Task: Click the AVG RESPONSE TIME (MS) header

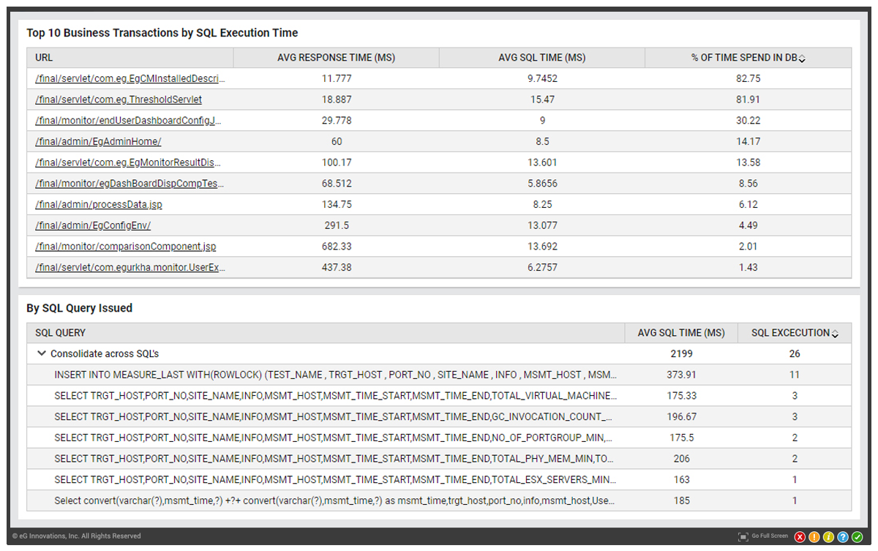Action: [337, 58]
